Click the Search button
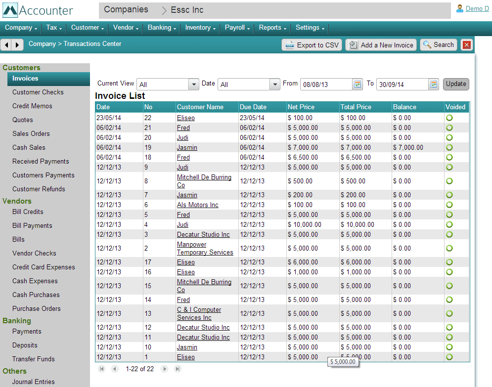492x387 pixels. [438, 45]
